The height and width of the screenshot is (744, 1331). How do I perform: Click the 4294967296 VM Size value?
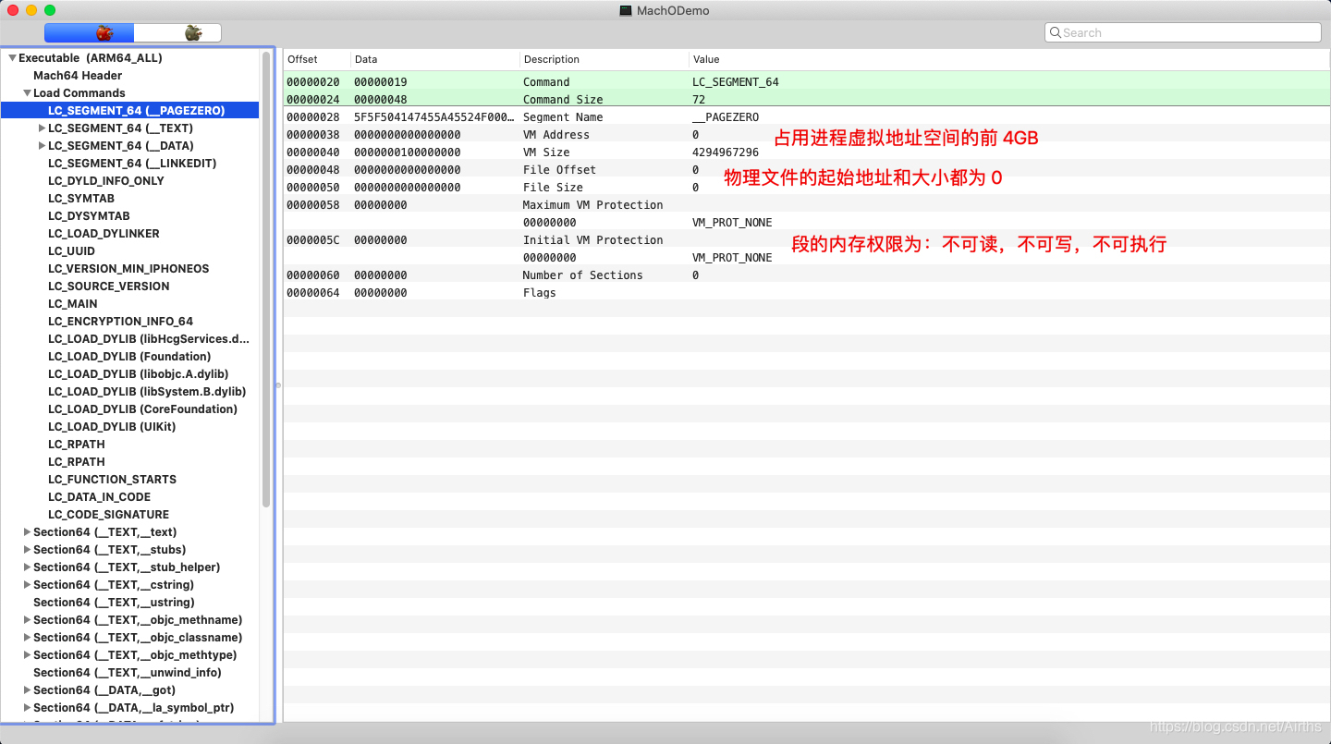pos(726,152)
